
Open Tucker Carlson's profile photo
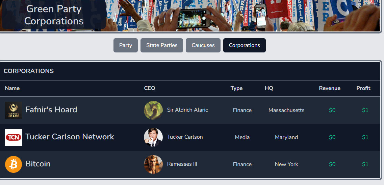pos(153,137)
